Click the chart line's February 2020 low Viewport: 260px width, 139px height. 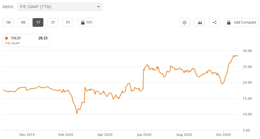coord(77,114)
